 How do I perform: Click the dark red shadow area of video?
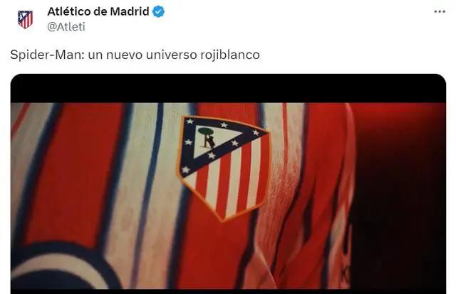point(398,196)
